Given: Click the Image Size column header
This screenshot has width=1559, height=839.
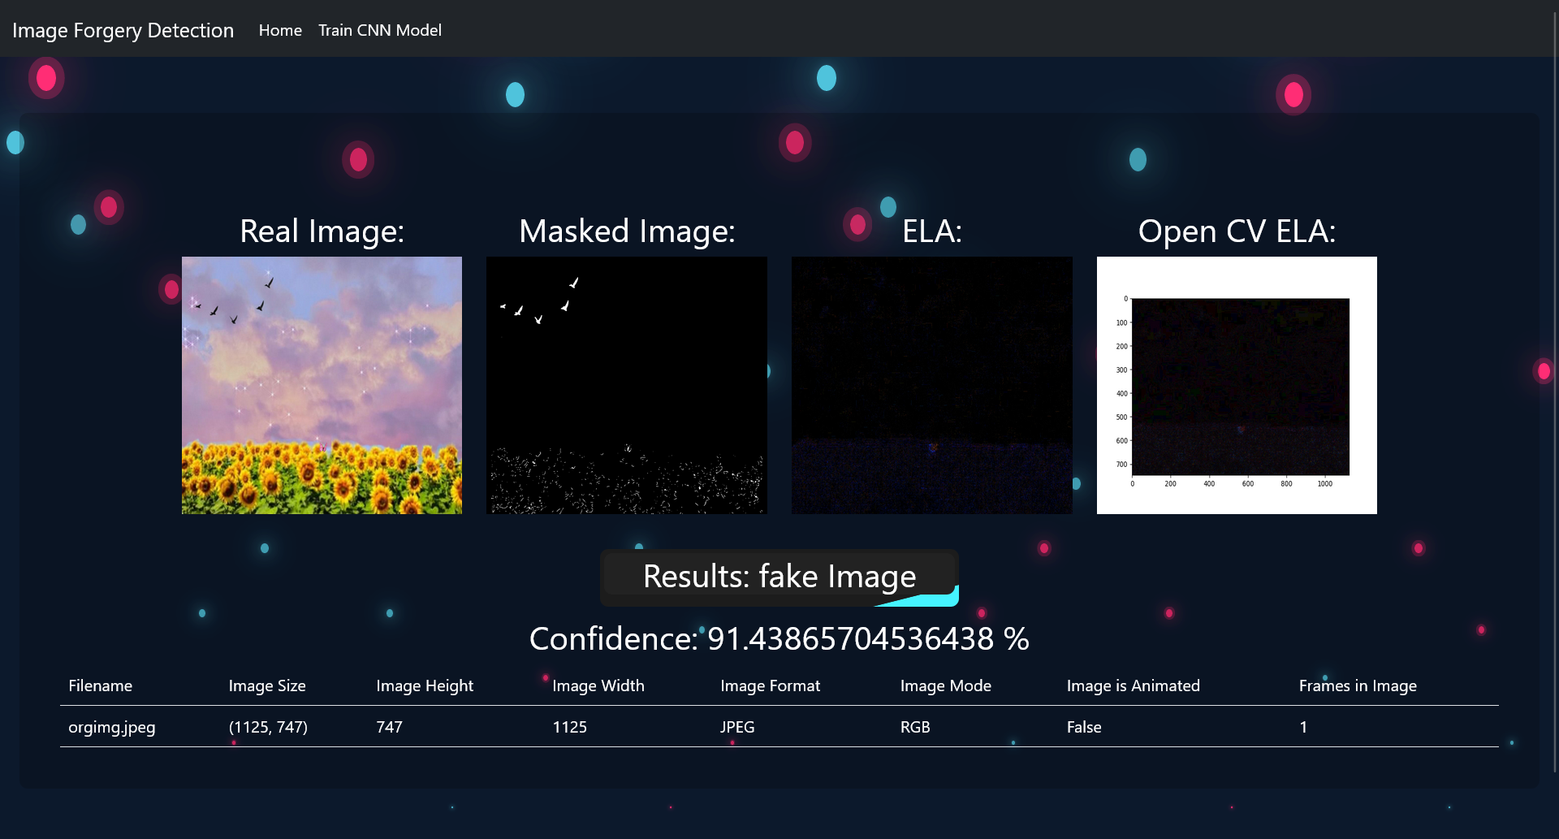Looking at the screenshot, I should (x=267, y=685).
